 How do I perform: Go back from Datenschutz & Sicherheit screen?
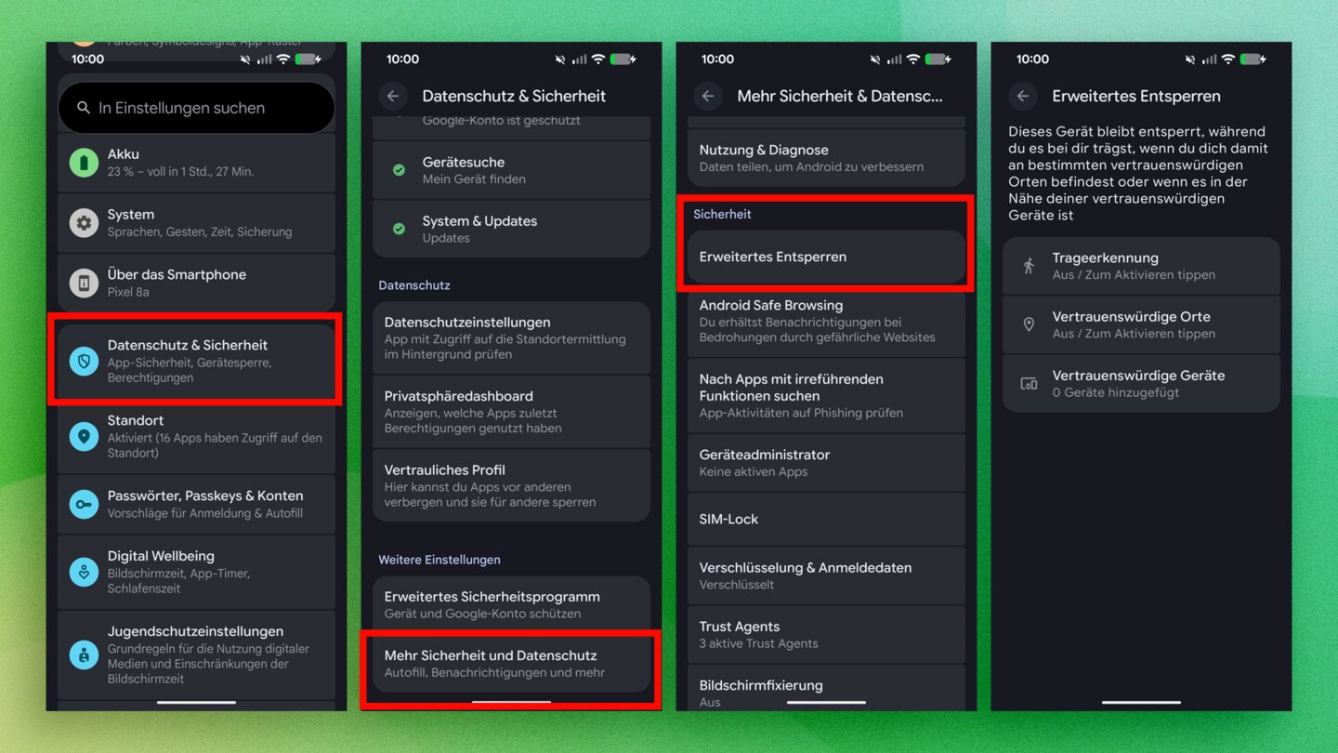point(393,96)
